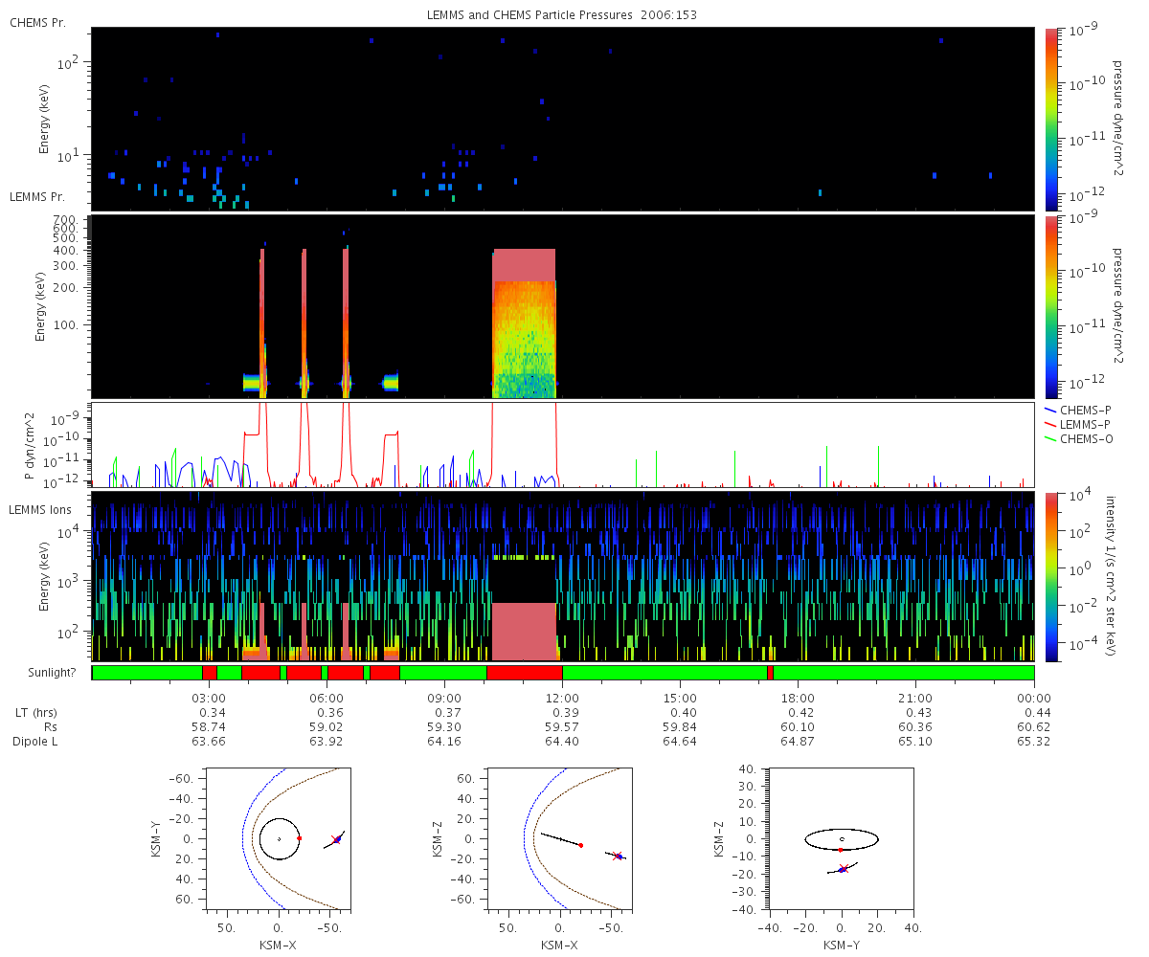The width and height of the screenshot is (1149, 957).
Task: Click the 06:00 time axis tick label
Action: tap(327, 698)
